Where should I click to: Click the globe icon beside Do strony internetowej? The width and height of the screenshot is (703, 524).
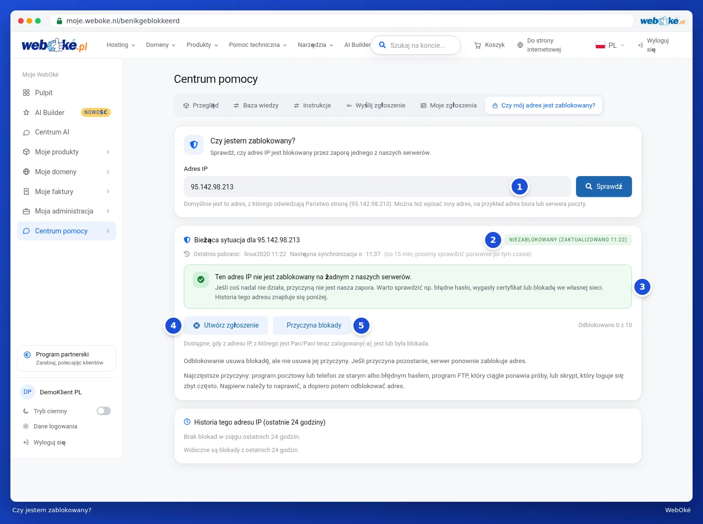tap(520, 45)
